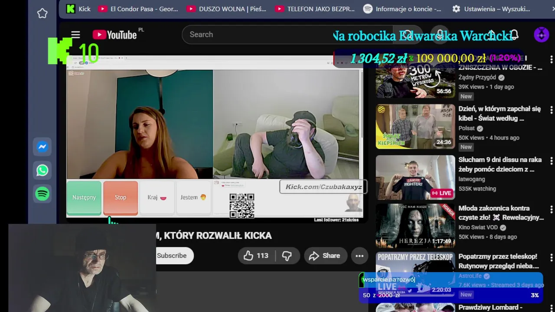
Task: Open the Create video icon
Action: pos(492,35)
